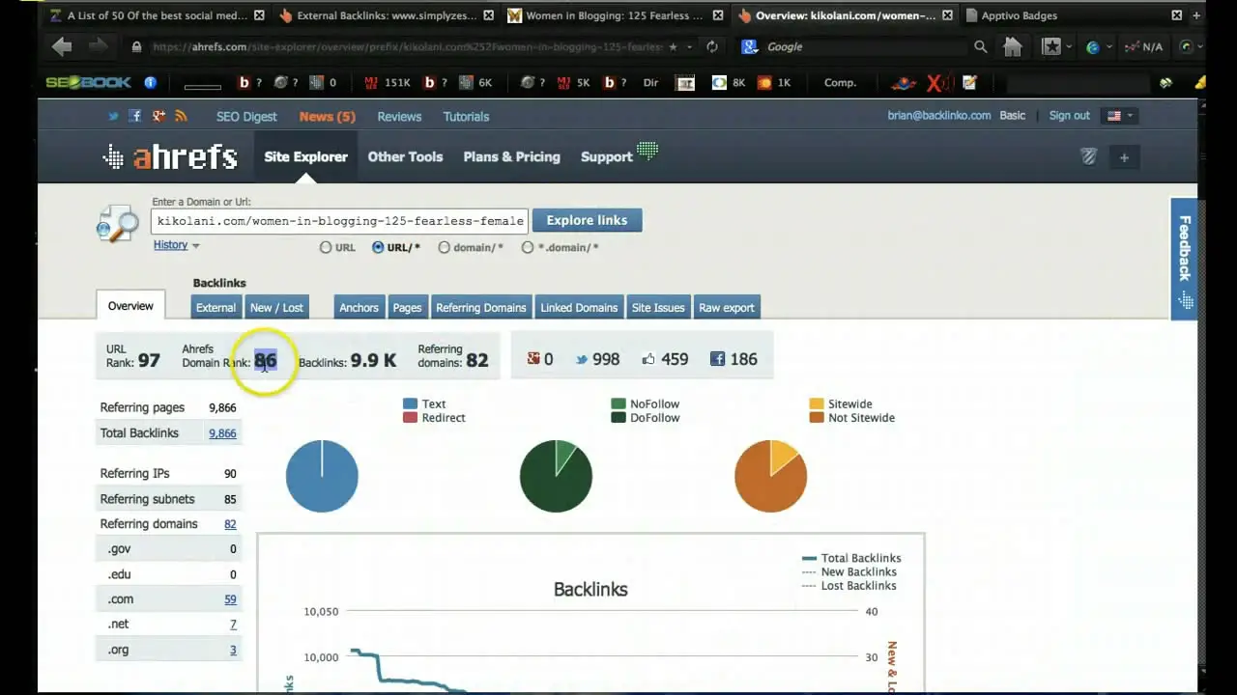Click the shield icon in navigation bar

point(1089,157)
